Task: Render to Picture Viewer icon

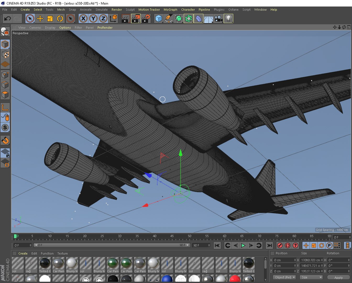Action: point(136,19)
